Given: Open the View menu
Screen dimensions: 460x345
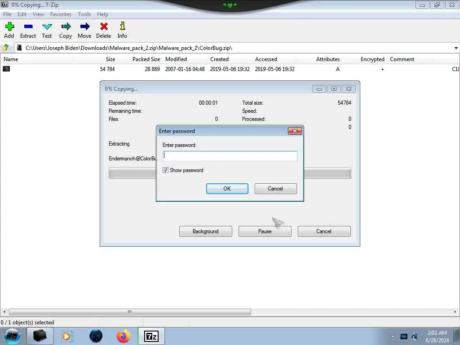Looking at the screenshot, I should coord(39,14).
